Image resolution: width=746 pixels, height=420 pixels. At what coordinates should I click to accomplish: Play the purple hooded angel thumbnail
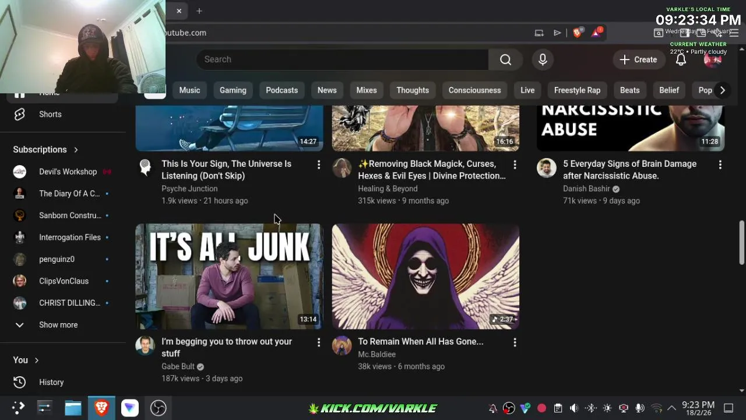(425, 276)
